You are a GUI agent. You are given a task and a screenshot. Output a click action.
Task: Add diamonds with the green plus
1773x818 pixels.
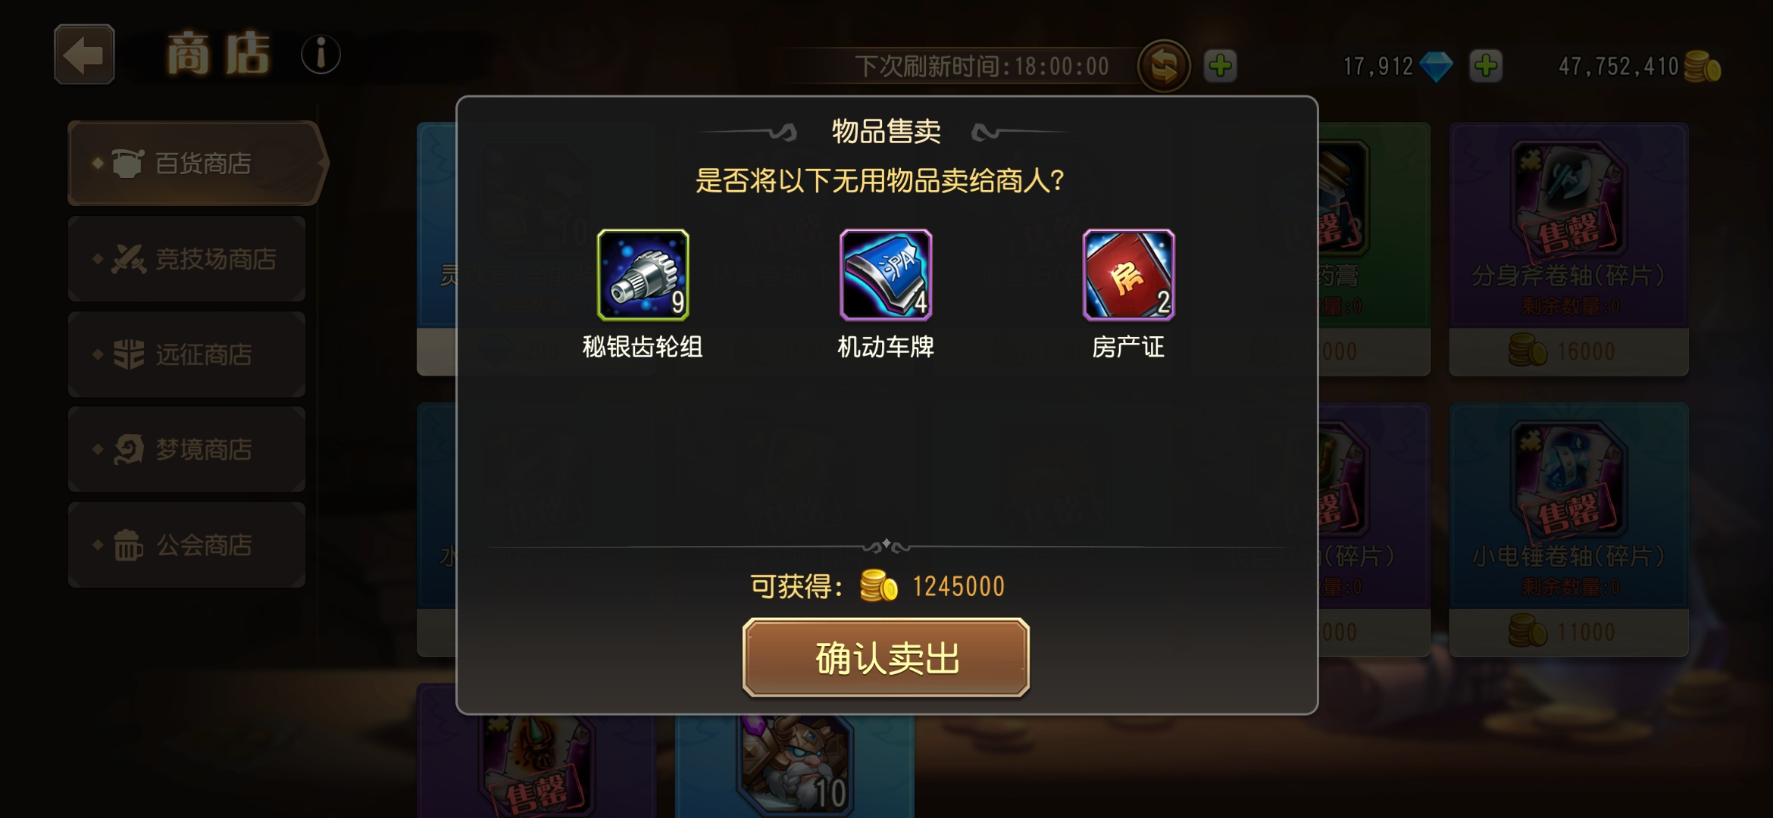[1485, 66]
